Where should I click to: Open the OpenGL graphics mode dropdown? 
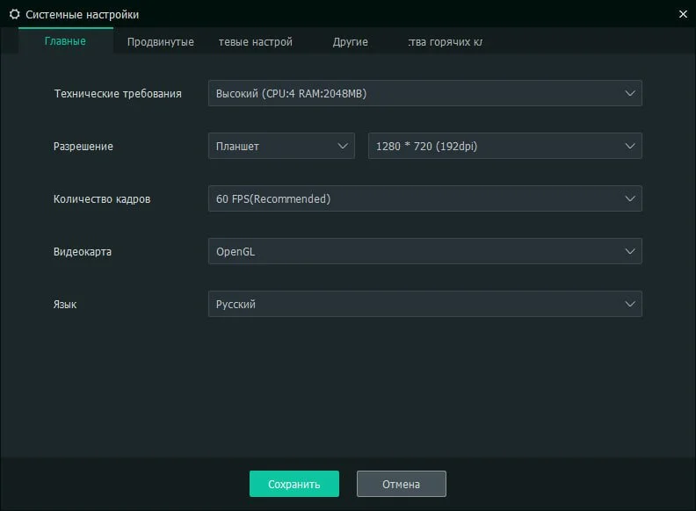[x=424, y=251]
